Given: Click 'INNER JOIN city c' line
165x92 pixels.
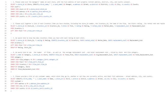Looking at the screenshot, I should pos(27,14).
